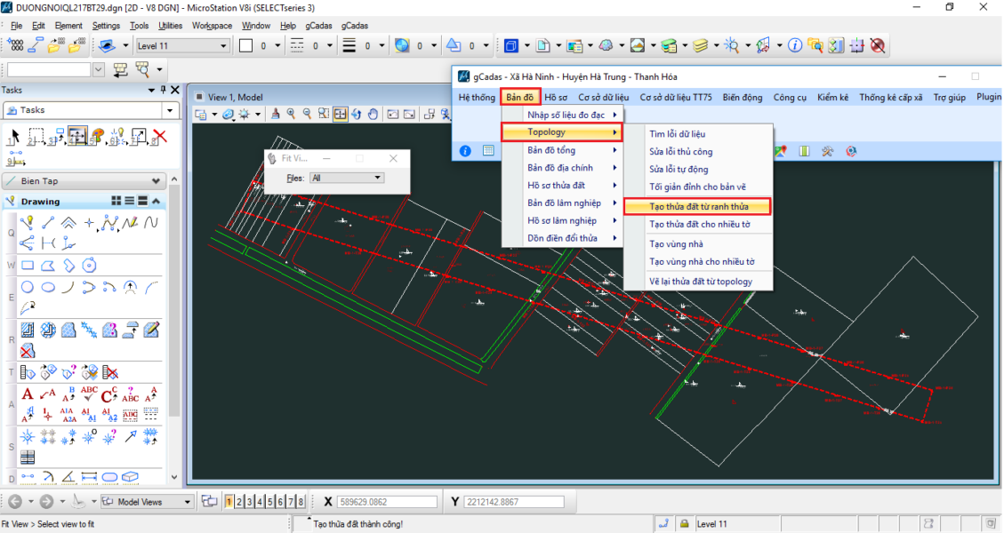Viewport: 1004px width, 533px height.
Task: Click the blue info icon in gCadas toolbar
Action: pos(465,151)
